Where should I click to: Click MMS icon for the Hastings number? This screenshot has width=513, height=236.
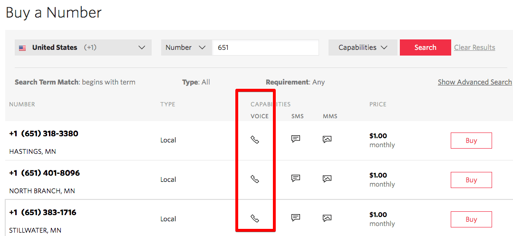click(x=327, y=139)
